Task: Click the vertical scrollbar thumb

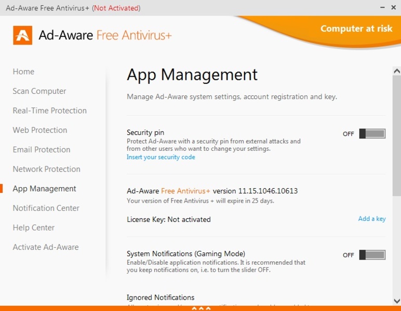Action: point(397,135)
